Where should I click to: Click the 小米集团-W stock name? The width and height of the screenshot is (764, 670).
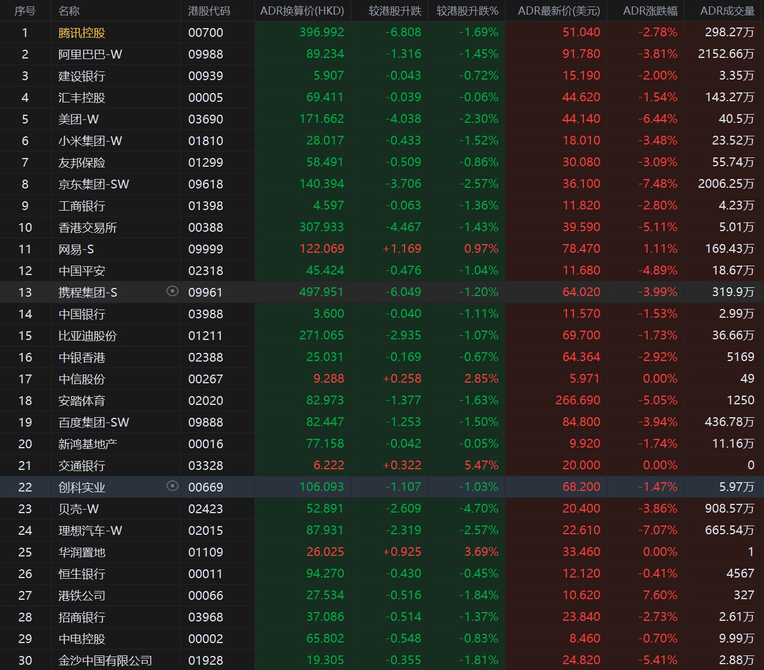tap(90, 141)
